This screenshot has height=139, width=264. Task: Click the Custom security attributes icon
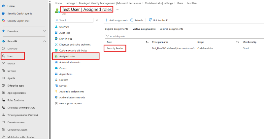(56, 51)
